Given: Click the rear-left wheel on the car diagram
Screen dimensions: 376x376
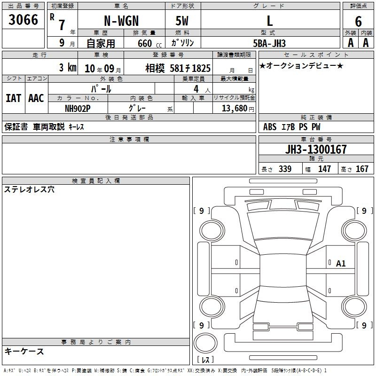Looking at the screenshot, I should click(213, 306).
